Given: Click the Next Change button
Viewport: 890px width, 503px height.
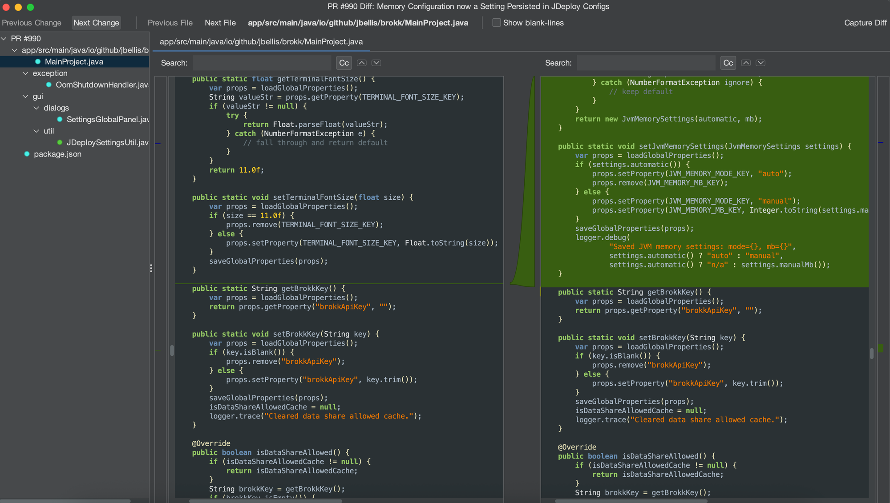Looking at the screenshot, I should coord(96,23).
